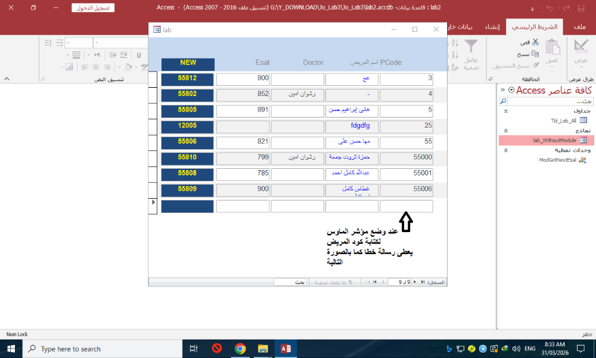The height and width of the screenshot is (358, 596).
Task: Click the تسجيل الدخول sign-in button
Action: [94, 8]
